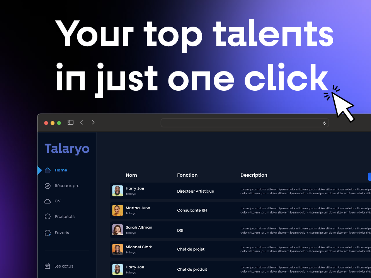Click the Chef de projet cell
The image size is (371, 278).
click(191, 249)
